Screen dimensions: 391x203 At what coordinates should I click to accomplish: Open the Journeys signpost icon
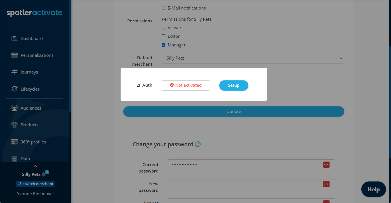[x=14, y=72]
